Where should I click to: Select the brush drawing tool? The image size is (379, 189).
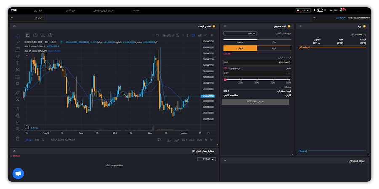click(x=17, y=57)
